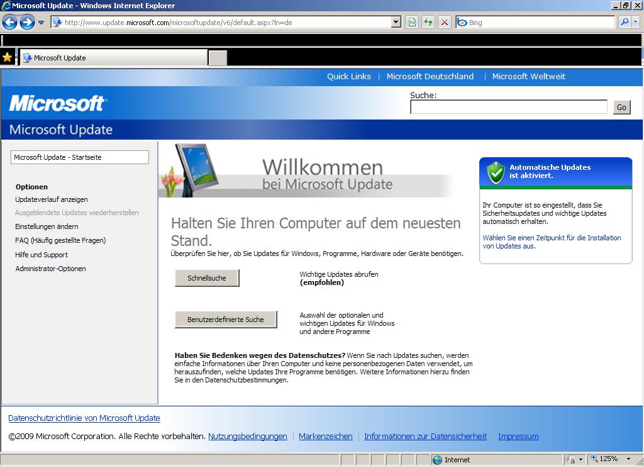Click the Refresh page icon
644x468 pixels.
point(428,23)
